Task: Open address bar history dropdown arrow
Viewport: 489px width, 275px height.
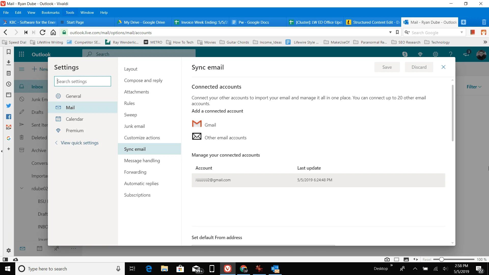Action: click(x=390, y=32)
